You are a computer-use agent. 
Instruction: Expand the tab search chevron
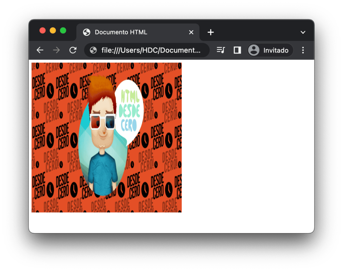click(x=303, y=32)
